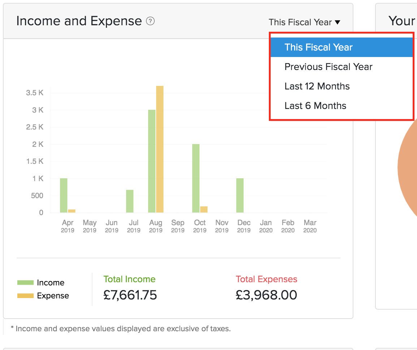Click the April 2019 income bar
The width and height of the screenshot is (417, 350).
point(64,195)
